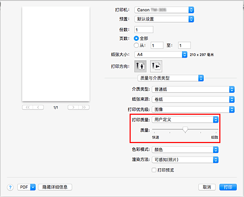Select the 全部 pages radio button
Screen dimensions: 244x197
pyautogui.click(x=136, y=38)
